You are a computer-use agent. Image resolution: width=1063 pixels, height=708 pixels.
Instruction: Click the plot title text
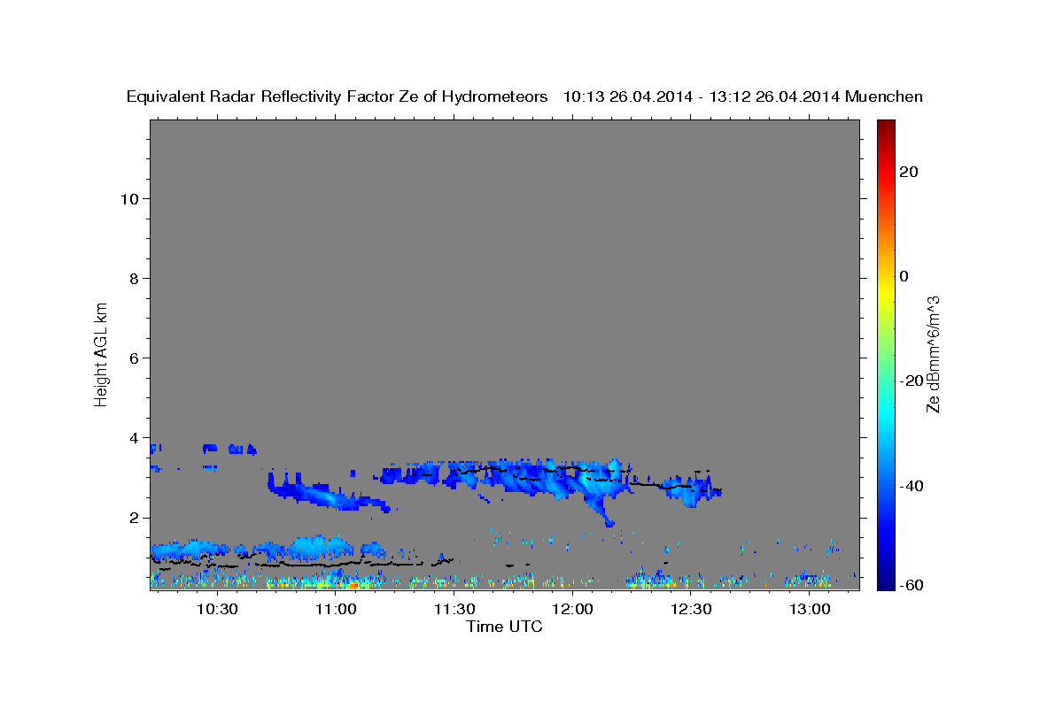[x=524, y=97]
